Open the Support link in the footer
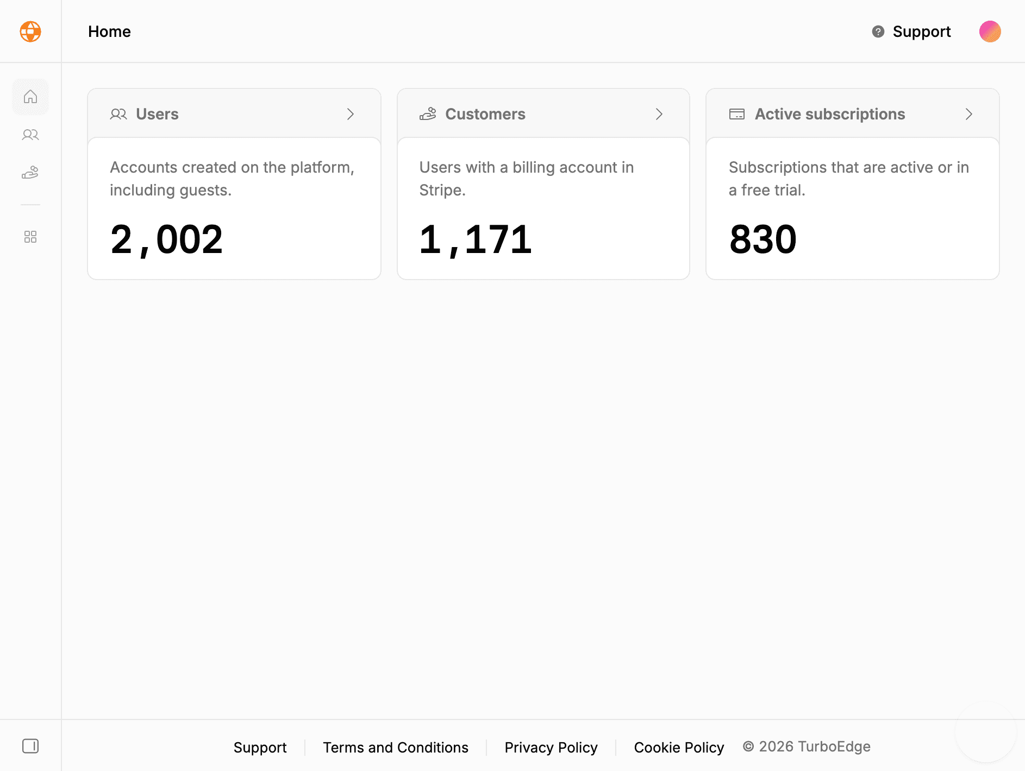1025x771 pixels. point(260,748)
